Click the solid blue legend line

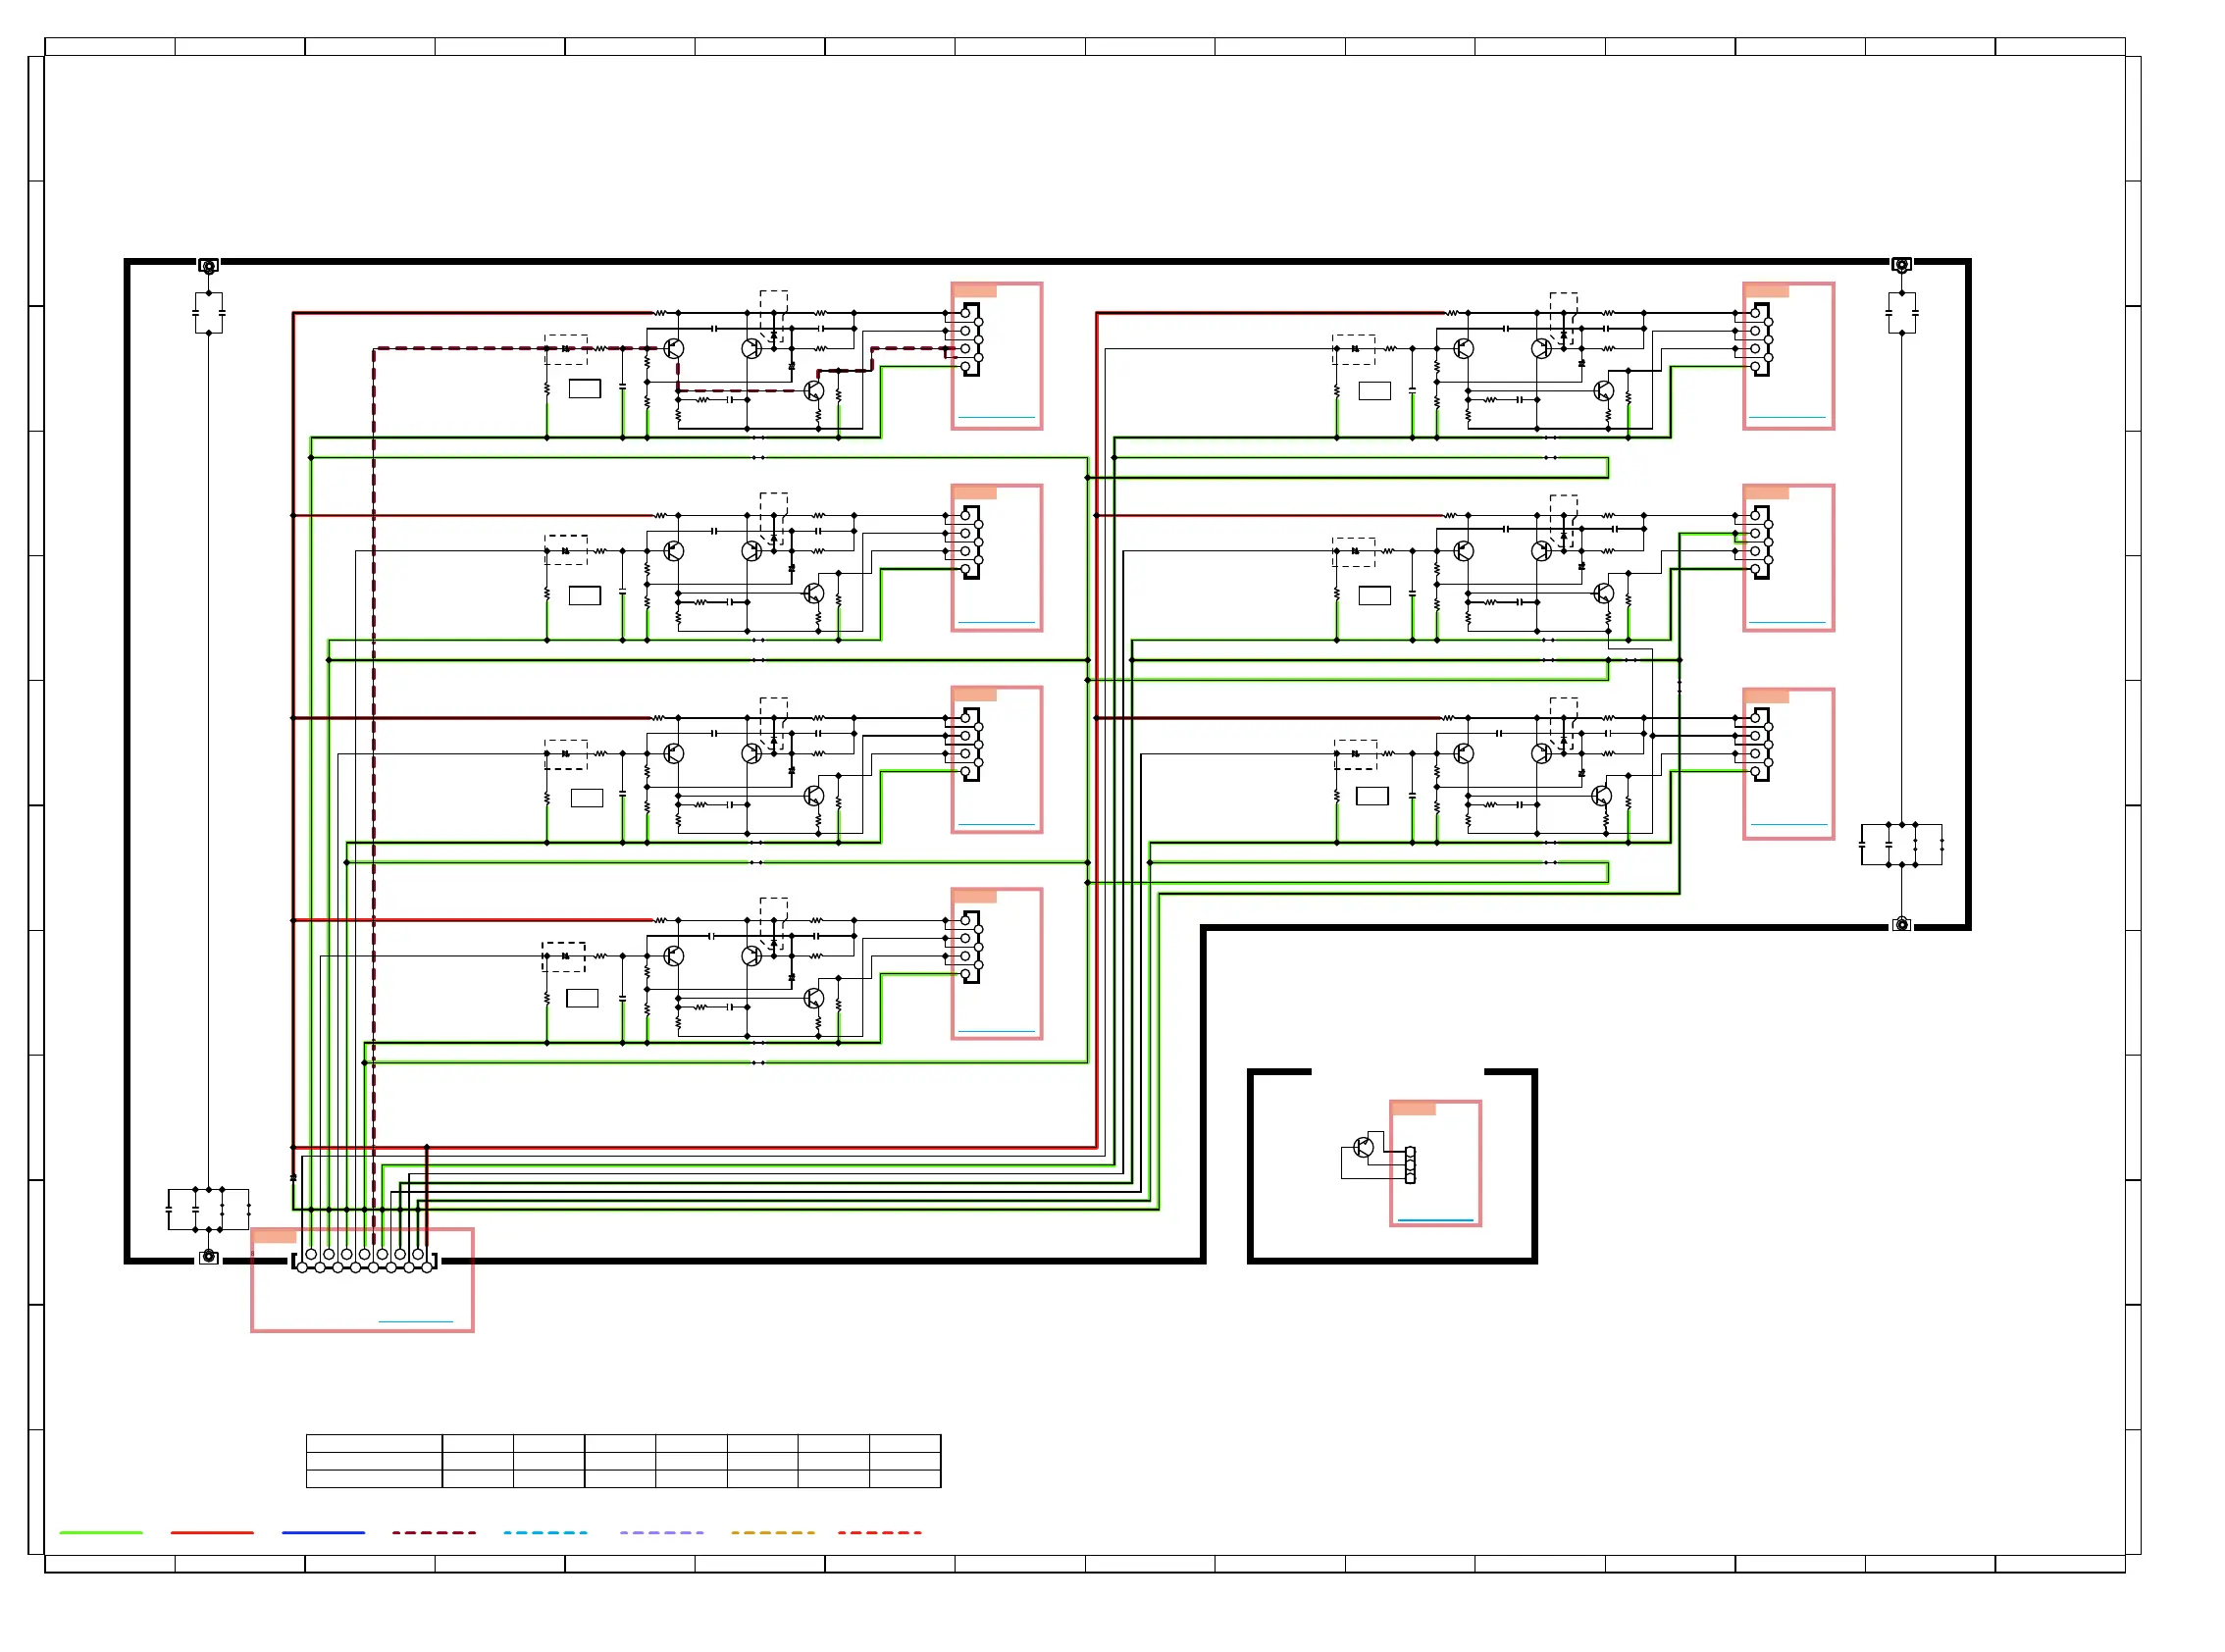point(323,1532)
